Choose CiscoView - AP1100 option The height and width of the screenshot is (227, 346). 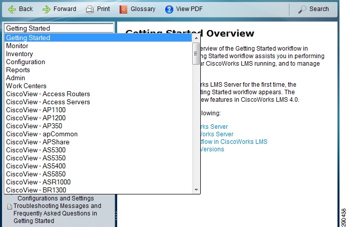point(98,110)
